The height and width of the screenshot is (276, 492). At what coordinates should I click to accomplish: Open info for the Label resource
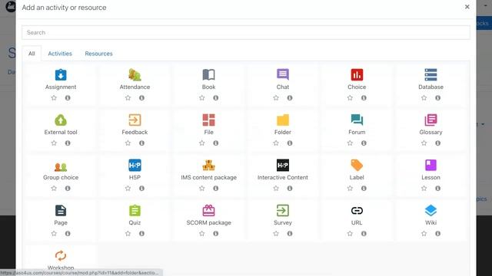[x=364, y=189]
